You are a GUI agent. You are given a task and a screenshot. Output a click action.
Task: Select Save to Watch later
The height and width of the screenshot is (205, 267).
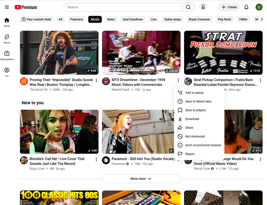point(199,101)
